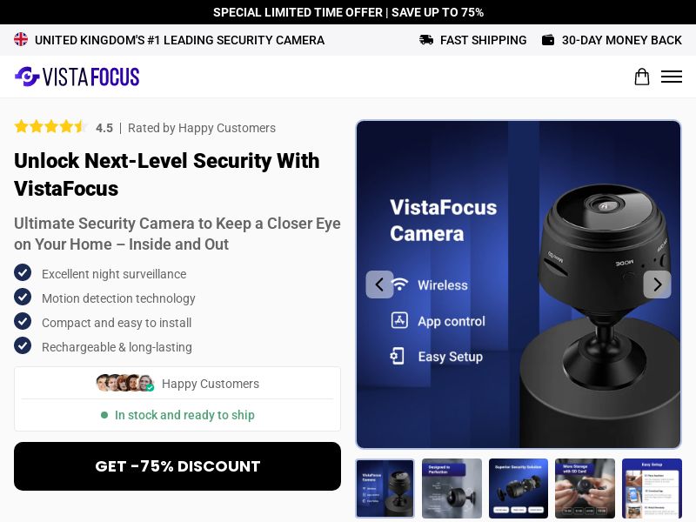Select the More Storage with SD Card thumbnail

pos(585,488)
